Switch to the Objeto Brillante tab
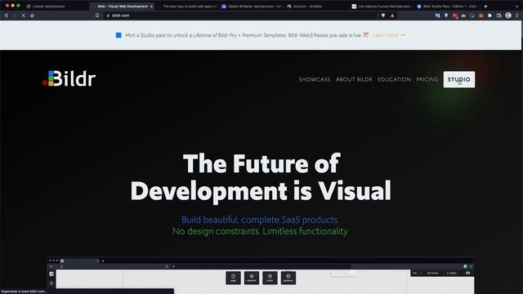The image size is (523, 294). tap(252, 7)
